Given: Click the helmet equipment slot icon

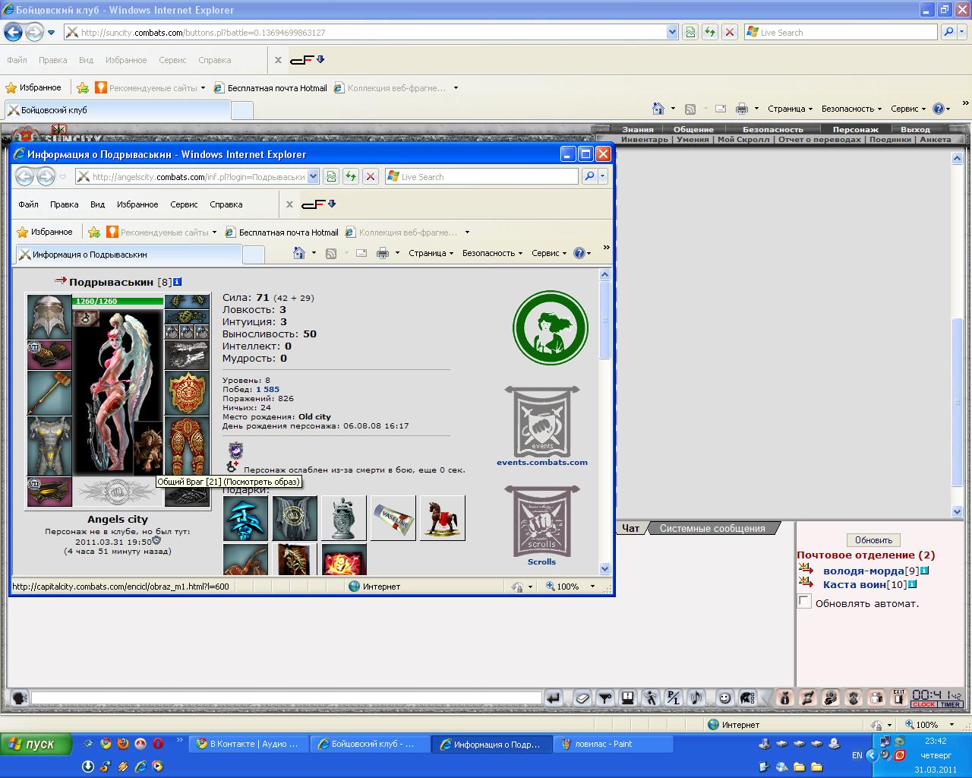Looking at the screenshot, I should (49, 317).
